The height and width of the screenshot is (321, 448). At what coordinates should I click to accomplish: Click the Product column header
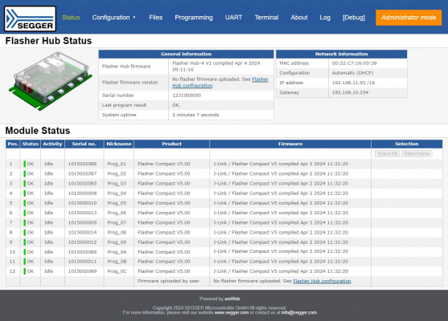click(171, 144)
